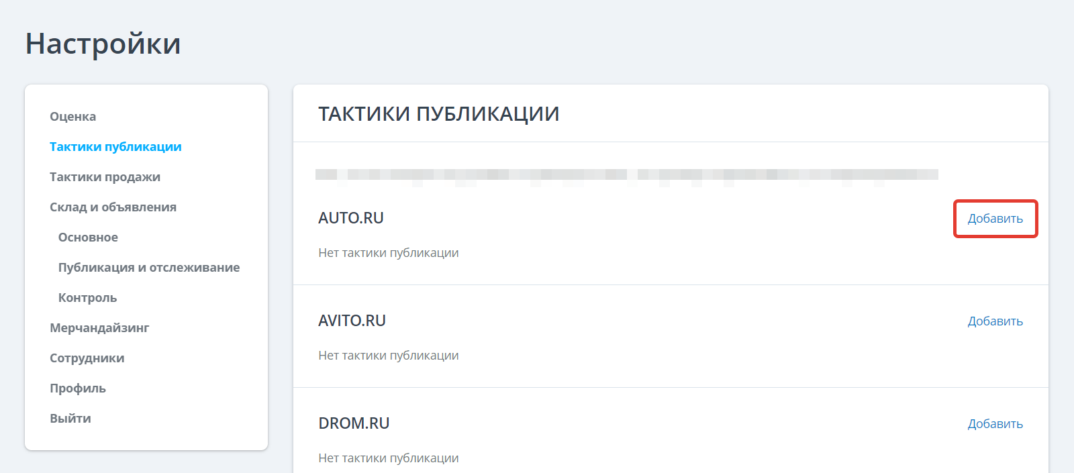Click 'Нет тактики публикации' under AVITO.RU
Image resolution: width=1074 pixels, height=473 pixels.
pos(389,356)
